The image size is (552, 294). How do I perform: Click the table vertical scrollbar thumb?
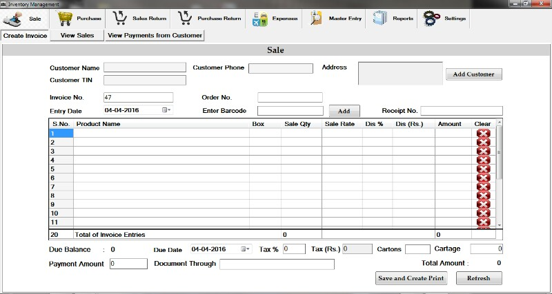[x=499, y=152]
